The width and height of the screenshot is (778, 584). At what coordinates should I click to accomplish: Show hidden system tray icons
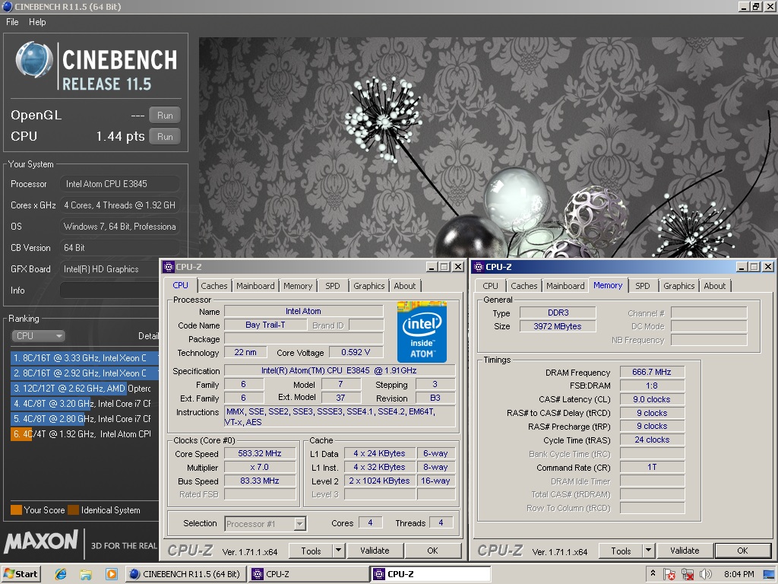coord(653,573)
